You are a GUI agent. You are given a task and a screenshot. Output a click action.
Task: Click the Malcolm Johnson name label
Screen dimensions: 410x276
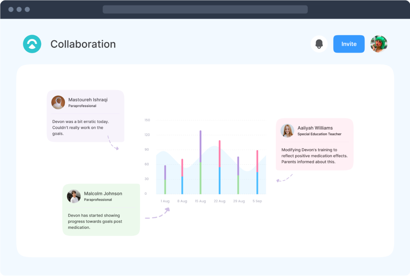103,193
